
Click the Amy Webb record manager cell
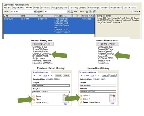click(86, 19)
